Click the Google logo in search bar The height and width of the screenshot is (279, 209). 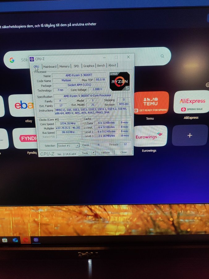(12, 60)
